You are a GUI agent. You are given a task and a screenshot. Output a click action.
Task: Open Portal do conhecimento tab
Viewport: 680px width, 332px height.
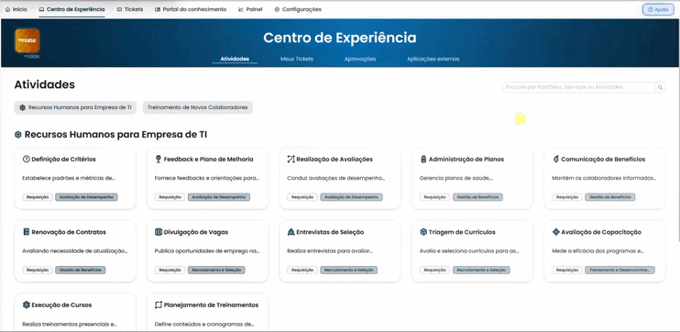[x=191, y=9]
